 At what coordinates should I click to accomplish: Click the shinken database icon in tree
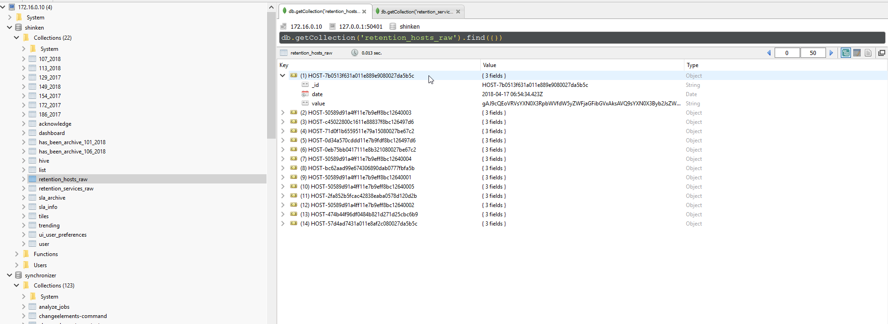[x=19, y=28]
